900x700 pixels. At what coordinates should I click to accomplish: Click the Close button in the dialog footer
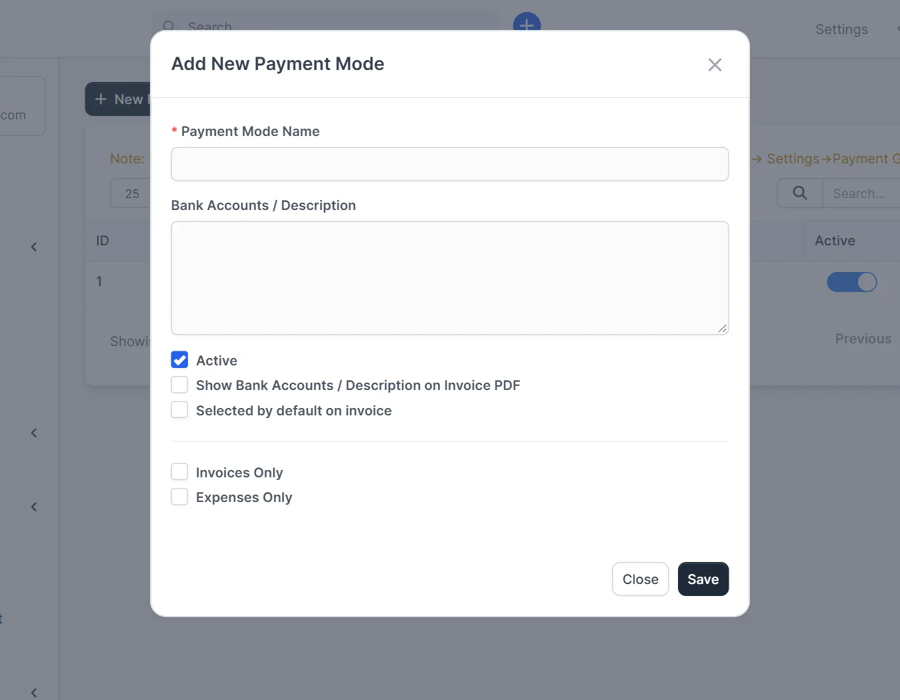pyautogui.click(x=640, y=579)
